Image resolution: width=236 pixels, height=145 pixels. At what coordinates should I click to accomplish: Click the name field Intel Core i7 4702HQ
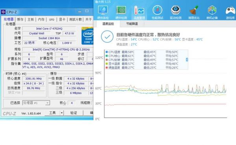click(x=49, y=29)
